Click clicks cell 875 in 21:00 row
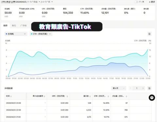This screenshot has height=122, width=157. (126, 117)
